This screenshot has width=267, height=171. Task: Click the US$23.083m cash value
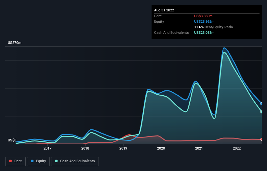[x=204, y=33]
